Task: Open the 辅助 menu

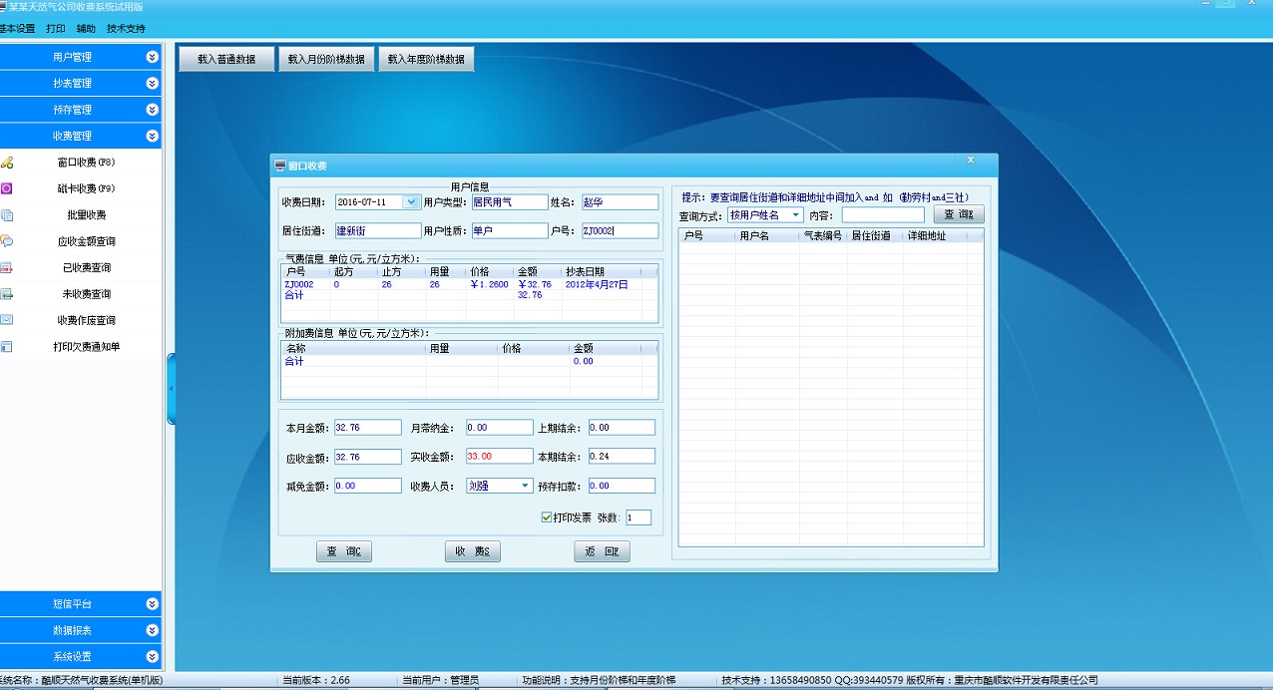Action: tap(86, 29)
